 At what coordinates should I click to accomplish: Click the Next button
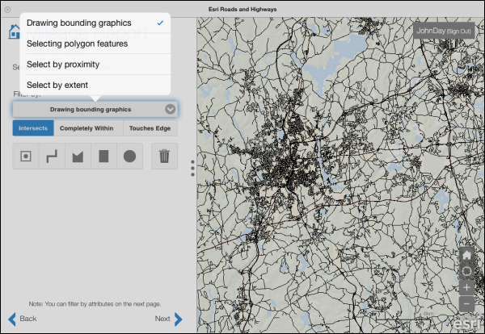point(168,319)
